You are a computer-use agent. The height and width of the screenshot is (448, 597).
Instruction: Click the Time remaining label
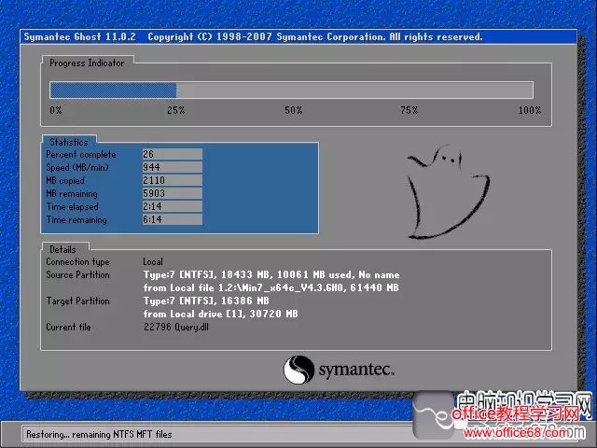(76, 220)
